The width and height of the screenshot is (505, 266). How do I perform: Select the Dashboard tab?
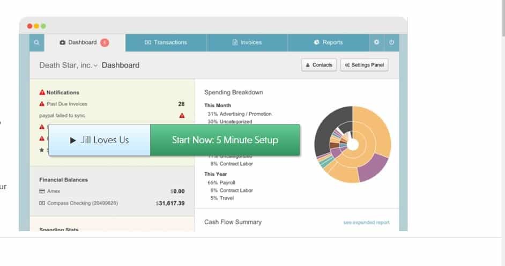tap(82, 42)
